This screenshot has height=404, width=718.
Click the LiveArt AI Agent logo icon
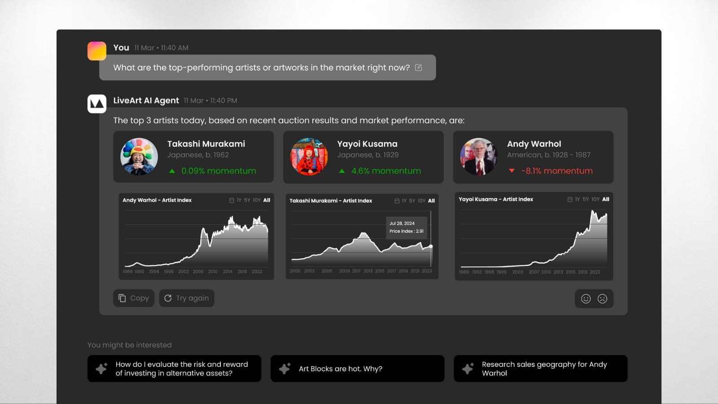(97, 104)
